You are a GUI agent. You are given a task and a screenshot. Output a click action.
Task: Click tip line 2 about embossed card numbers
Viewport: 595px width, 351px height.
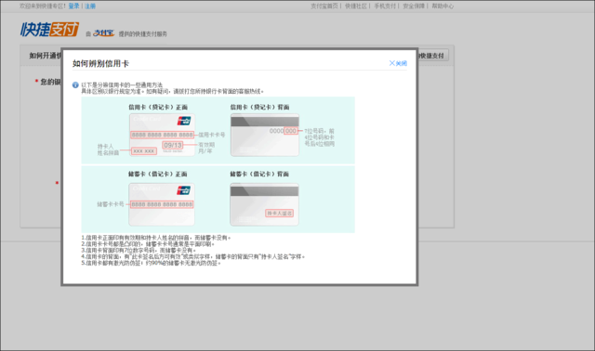pos(149,243)
